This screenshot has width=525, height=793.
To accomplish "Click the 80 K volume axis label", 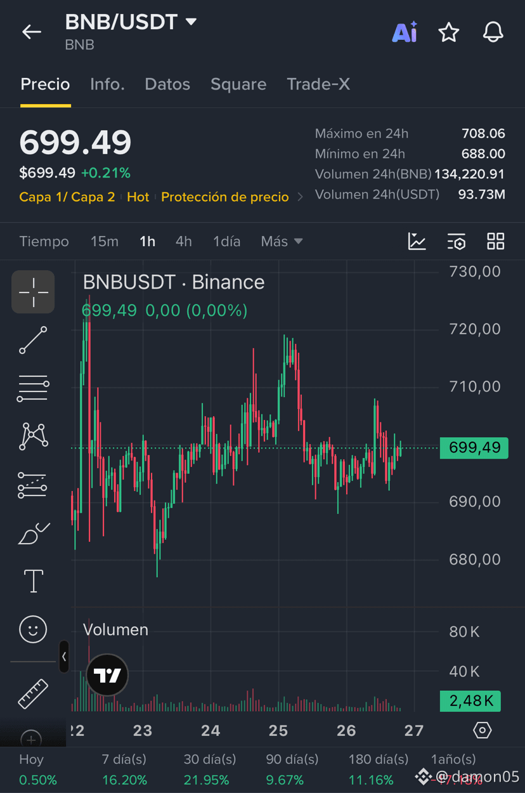I will 464,632.
